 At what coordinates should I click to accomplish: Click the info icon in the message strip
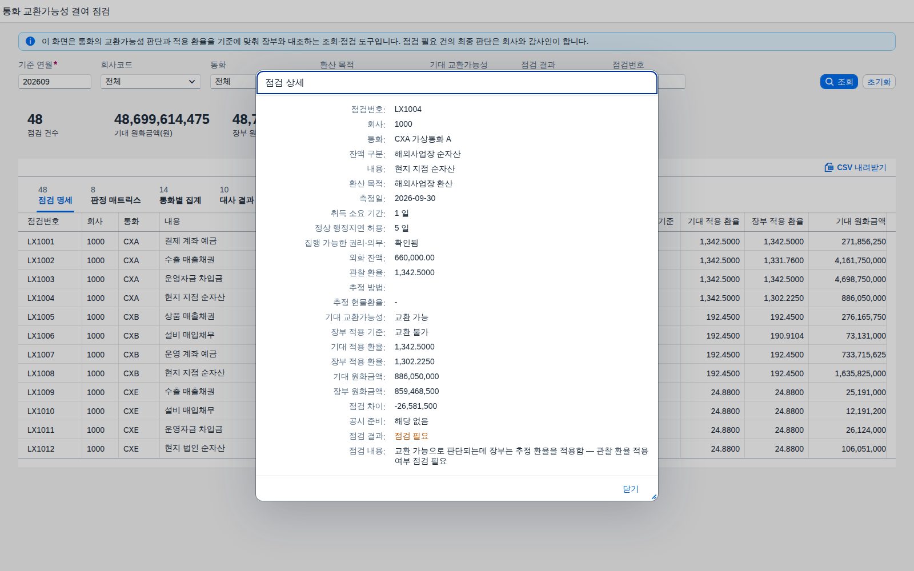pos(30,41)
